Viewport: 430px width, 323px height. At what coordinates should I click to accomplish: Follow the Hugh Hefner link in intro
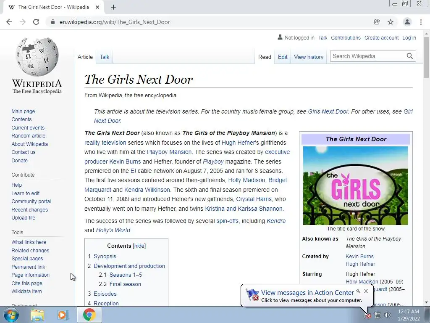click(x=239, y=143)
